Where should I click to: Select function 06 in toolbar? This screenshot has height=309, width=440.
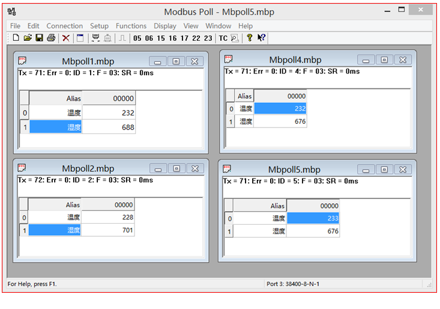point(149,38)
